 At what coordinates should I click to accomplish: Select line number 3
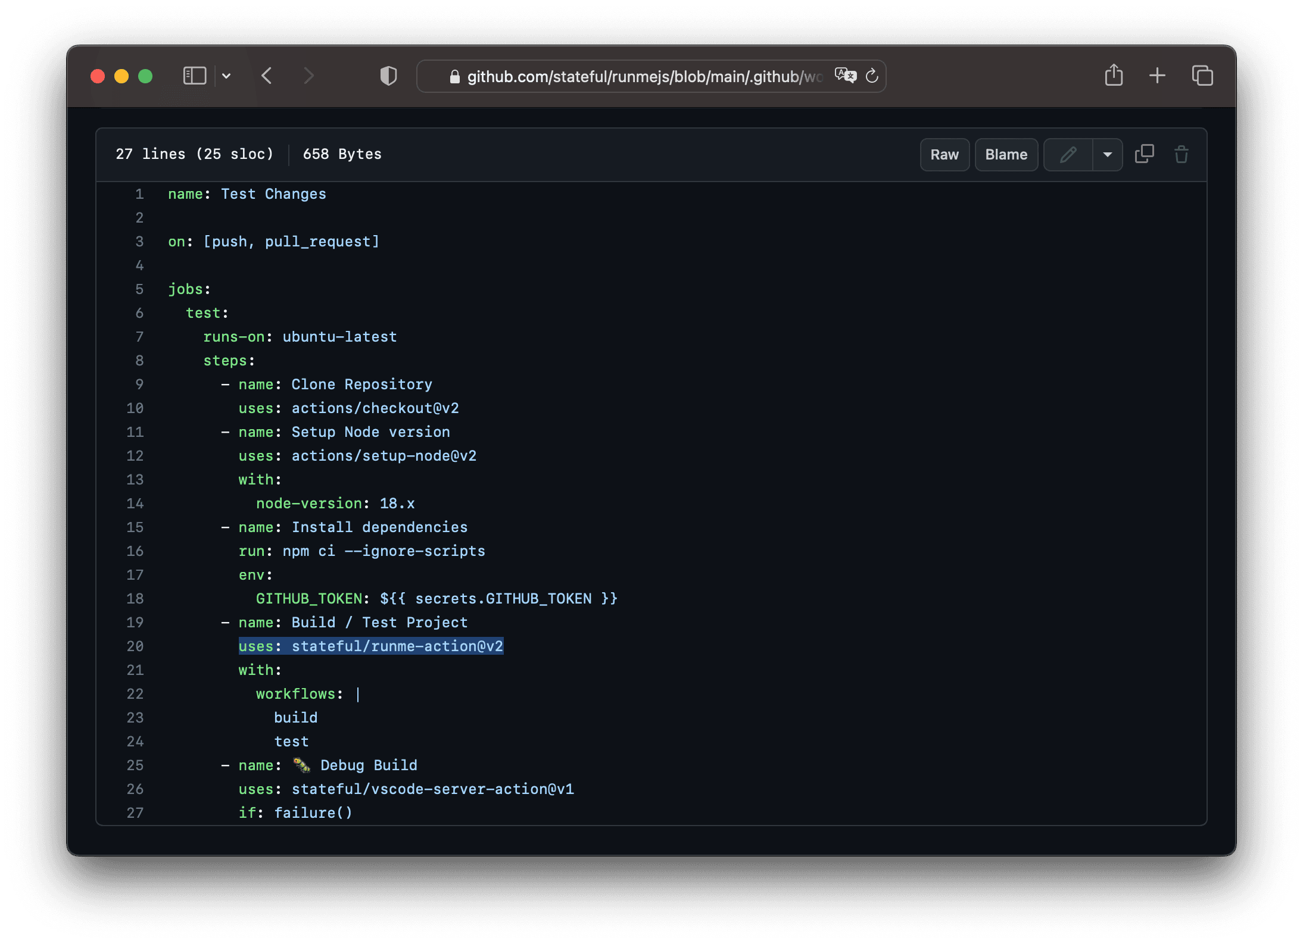(x=139, y=242)
